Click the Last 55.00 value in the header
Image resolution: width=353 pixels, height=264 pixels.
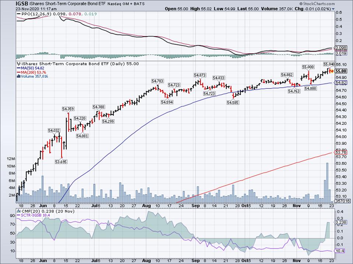click(248, 9)
